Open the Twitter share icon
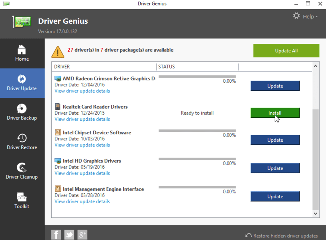The width and height of the screenshot is (326, 240). [69, 235]
